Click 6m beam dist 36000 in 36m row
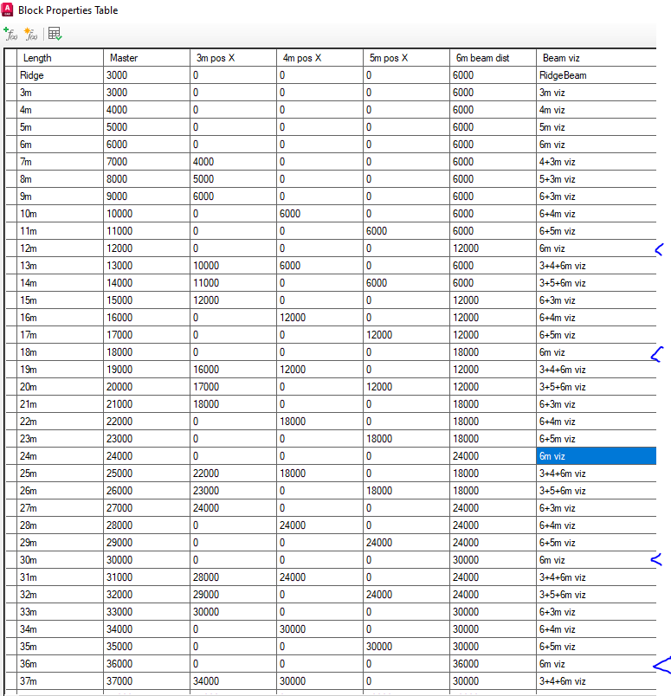Image resolution: width=671 pixels, height=696 pixels. pyautogui.click(x=493, y=664)
